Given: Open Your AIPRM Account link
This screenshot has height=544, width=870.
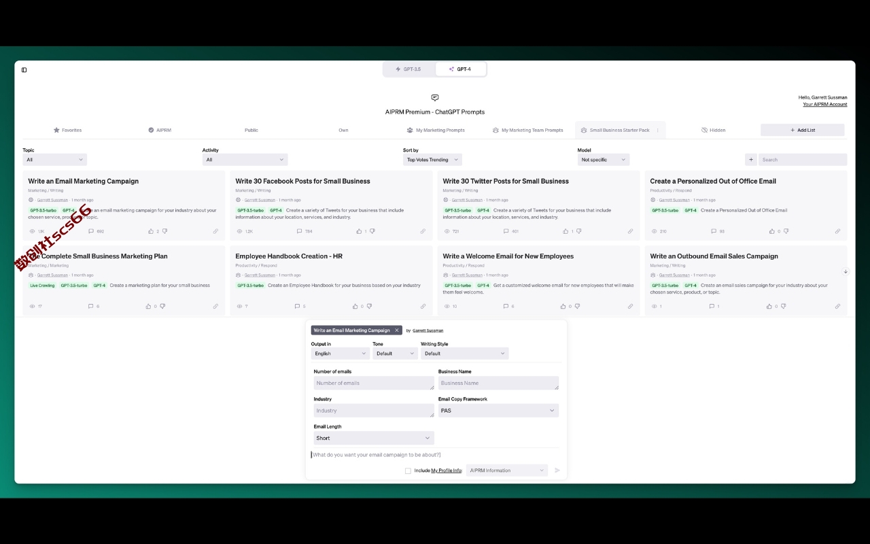Looking at the screenshot, I should [x=825, y=104].
